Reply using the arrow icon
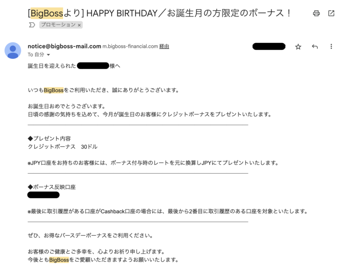 pos(315,46)
